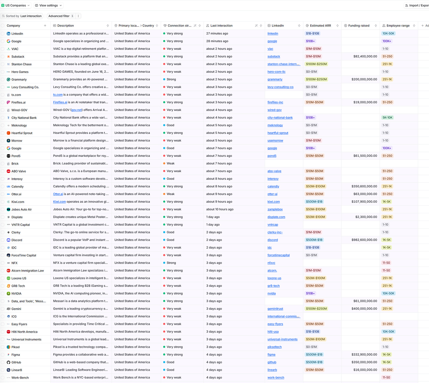The image size is (429, 383).
Task: Click the about 10 hours ago cell
Action: pos(234,209)
